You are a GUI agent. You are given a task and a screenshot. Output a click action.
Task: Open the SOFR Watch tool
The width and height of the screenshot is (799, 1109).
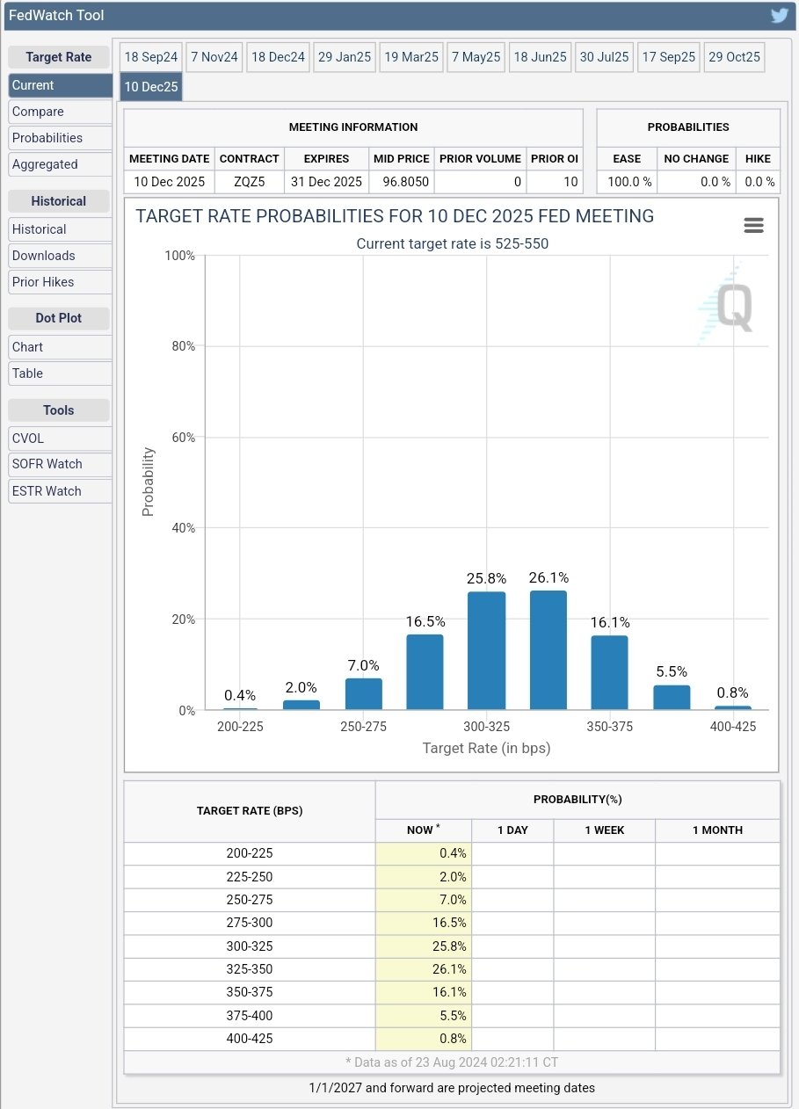(61, 464)
